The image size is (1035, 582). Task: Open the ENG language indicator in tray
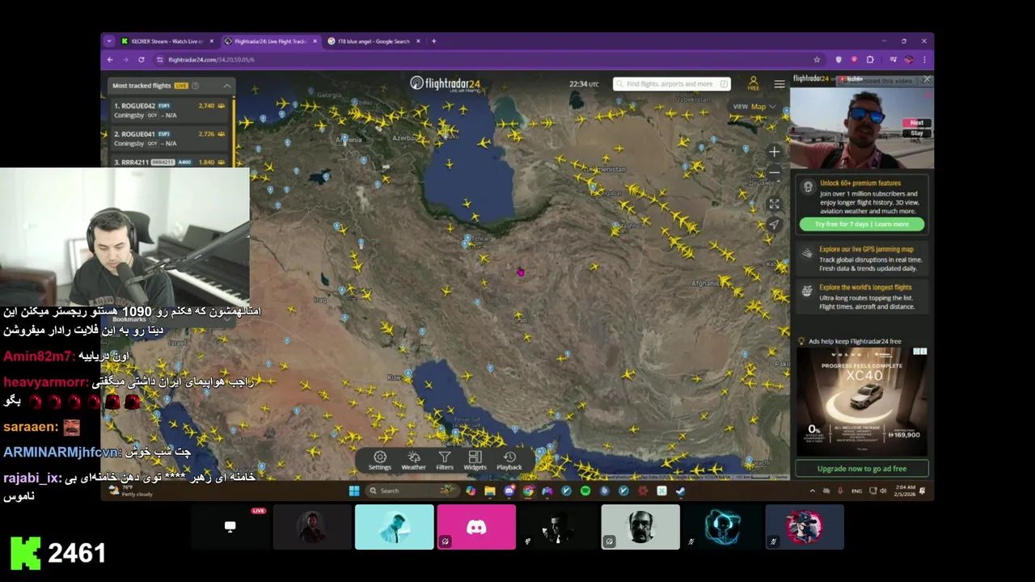click(856, 491)
